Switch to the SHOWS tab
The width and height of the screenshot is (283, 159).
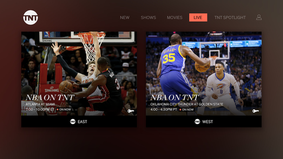click(x=148, y=18)
